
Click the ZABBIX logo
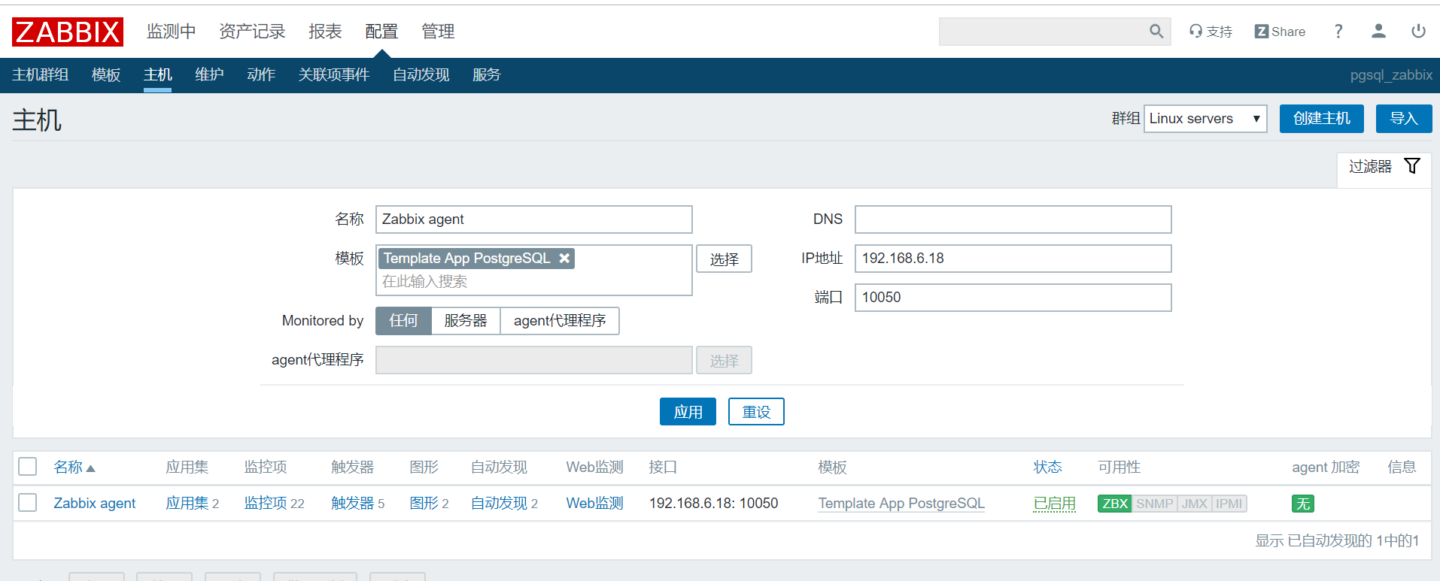tap(68, 32)
